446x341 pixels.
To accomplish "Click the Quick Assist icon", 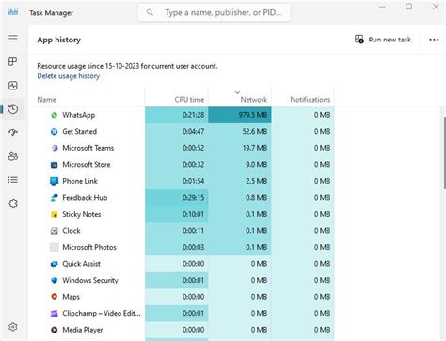I will 55,264.
